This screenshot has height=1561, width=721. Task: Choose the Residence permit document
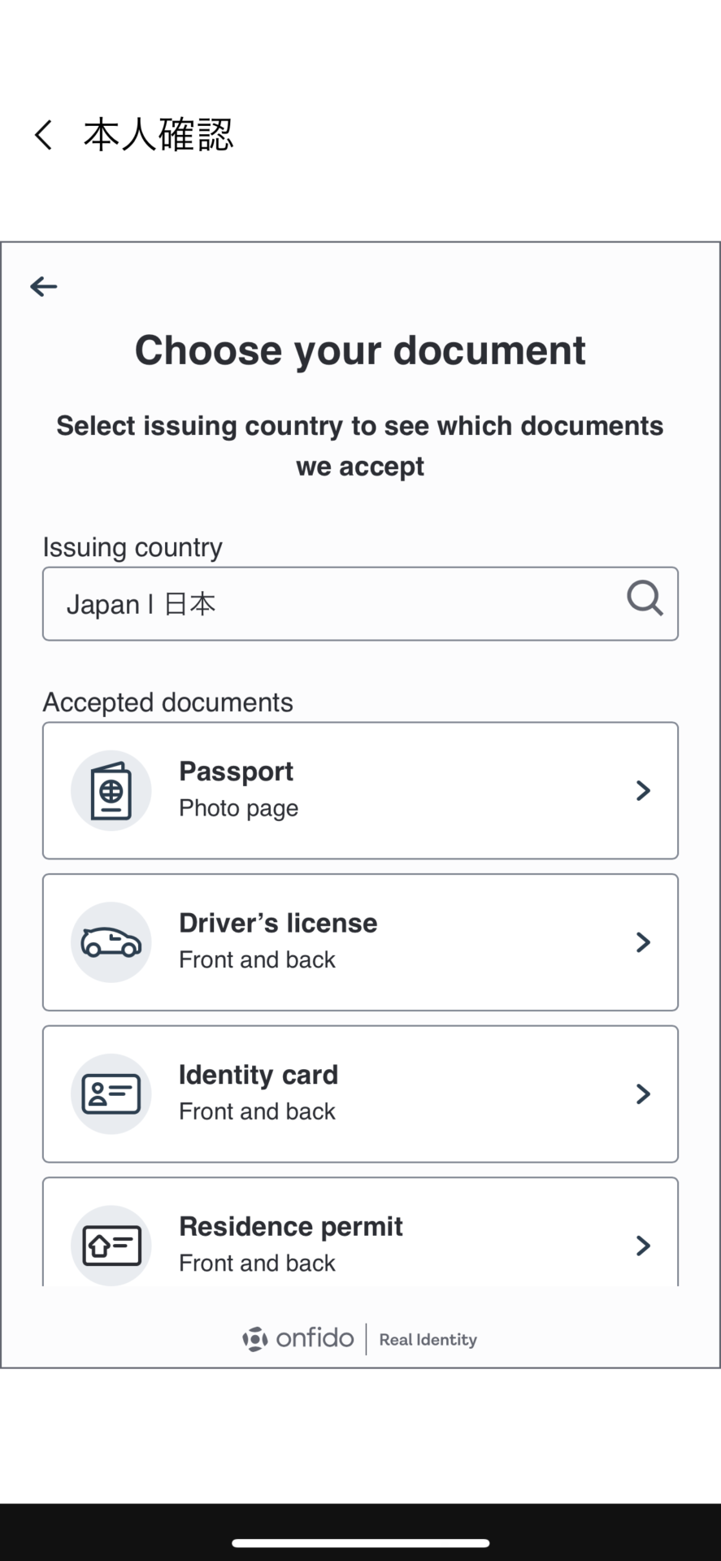click(360, 1232)
